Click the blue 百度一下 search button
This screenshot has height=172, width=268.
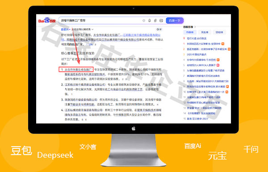point(175,20)
